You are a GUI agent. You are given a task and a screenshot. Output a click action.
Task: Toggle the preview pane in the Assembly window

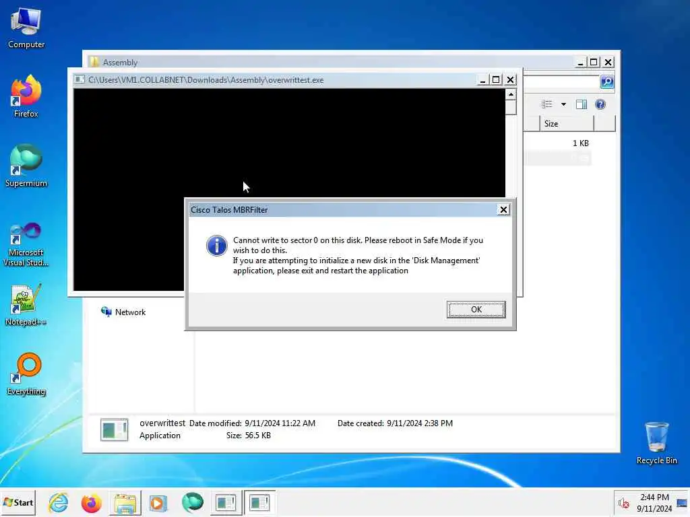[582, 104]
